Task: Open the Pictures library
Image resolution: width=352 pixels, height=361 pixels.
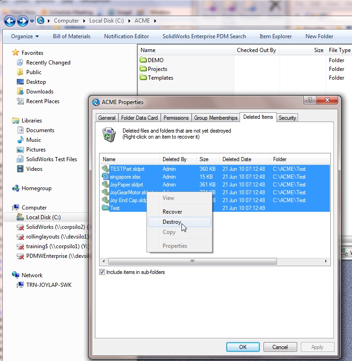Action: click(x=36, y=150)
